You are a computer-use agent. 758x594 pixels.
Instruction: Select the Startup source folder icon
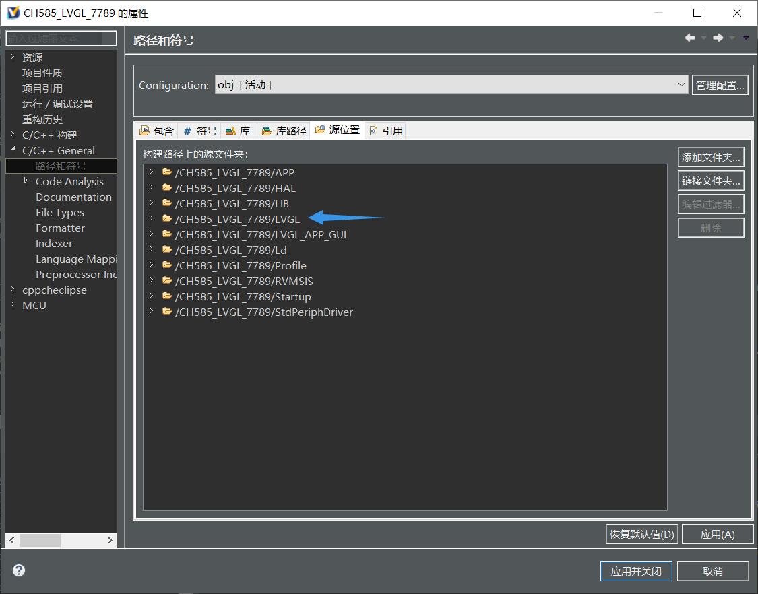(167, 296)
